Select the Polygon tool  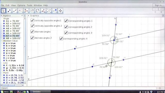pyautogui.click(x=26, y=11)
